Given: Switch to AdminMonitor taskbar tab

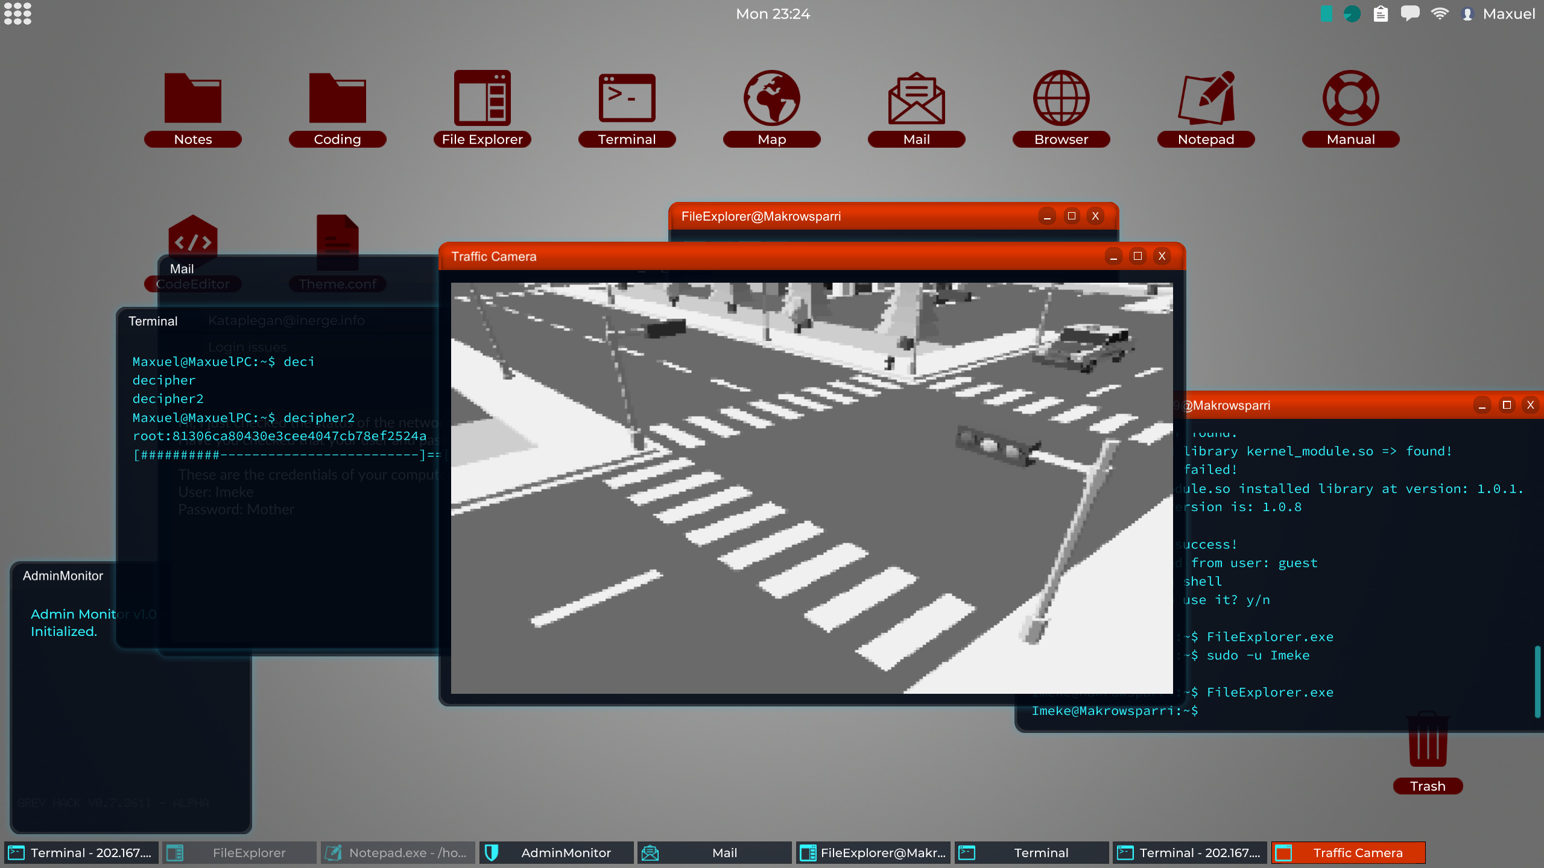Looking at the screenshot, I should (x=556, y=852).
